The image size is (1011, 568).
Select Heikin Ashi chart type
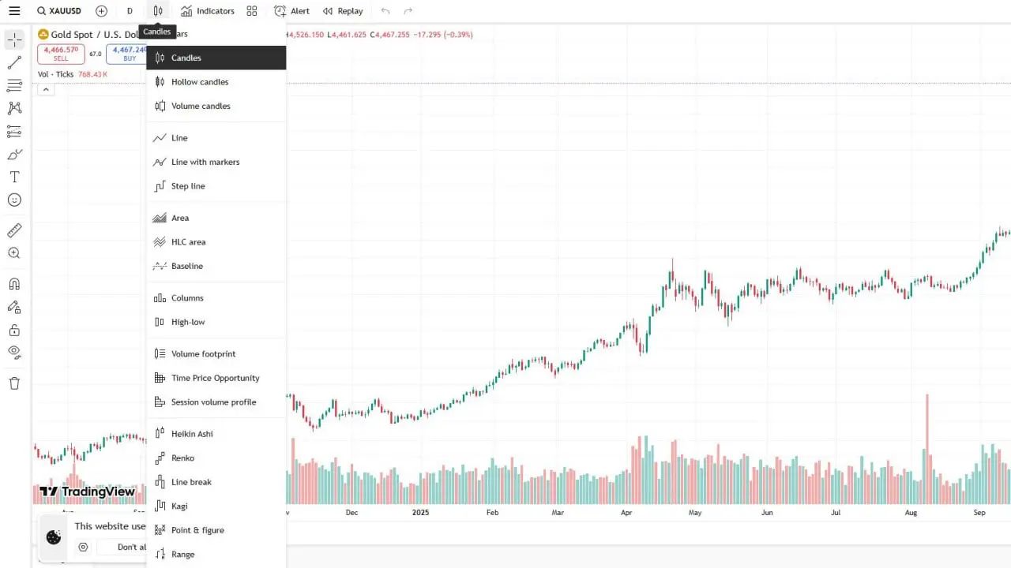(194, 433)
